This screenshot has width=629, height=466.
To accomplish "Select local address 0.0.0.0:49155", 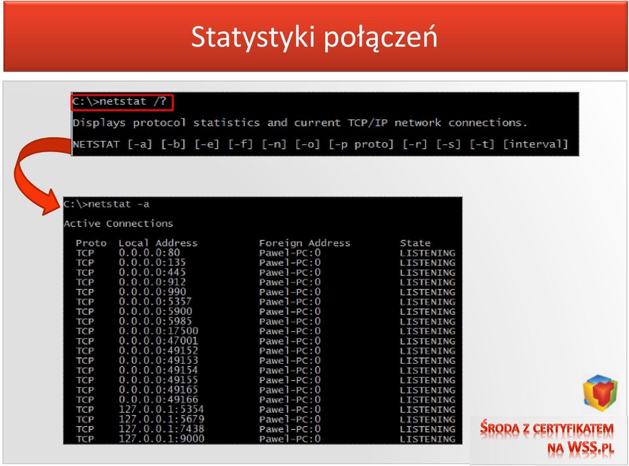I will tap(159, 380).
